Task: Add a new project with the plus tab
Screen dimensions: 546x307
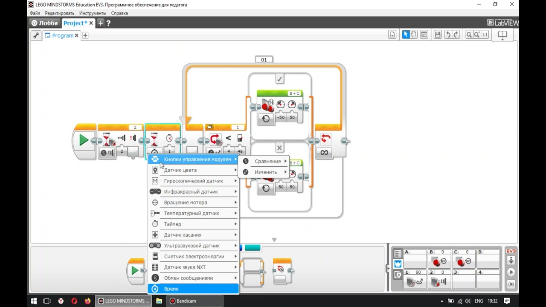Action: pos(100,23)
